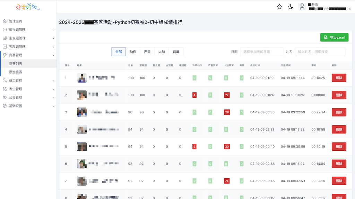Delete the first-ranked student record
This screenshot has height=199, width=355.
coord(338,78)
